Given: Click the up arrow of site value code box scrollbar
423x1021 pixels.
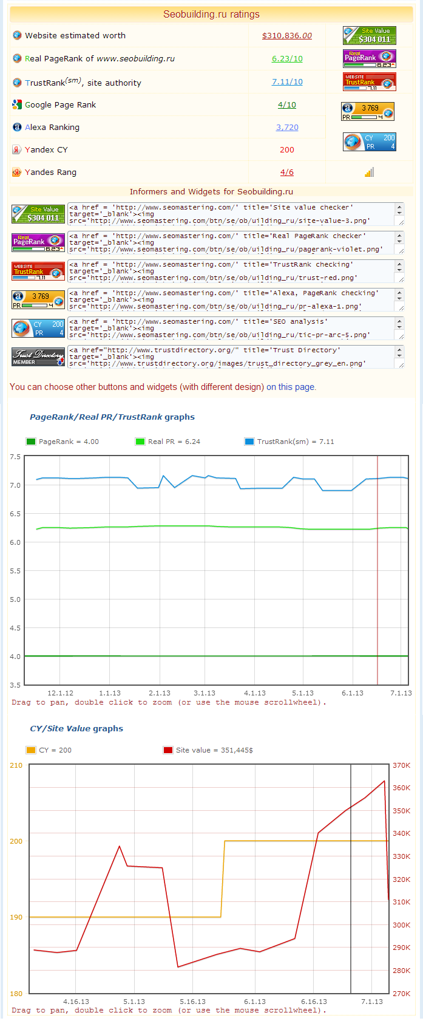Looking at the screenshot, I should [399, 207].
